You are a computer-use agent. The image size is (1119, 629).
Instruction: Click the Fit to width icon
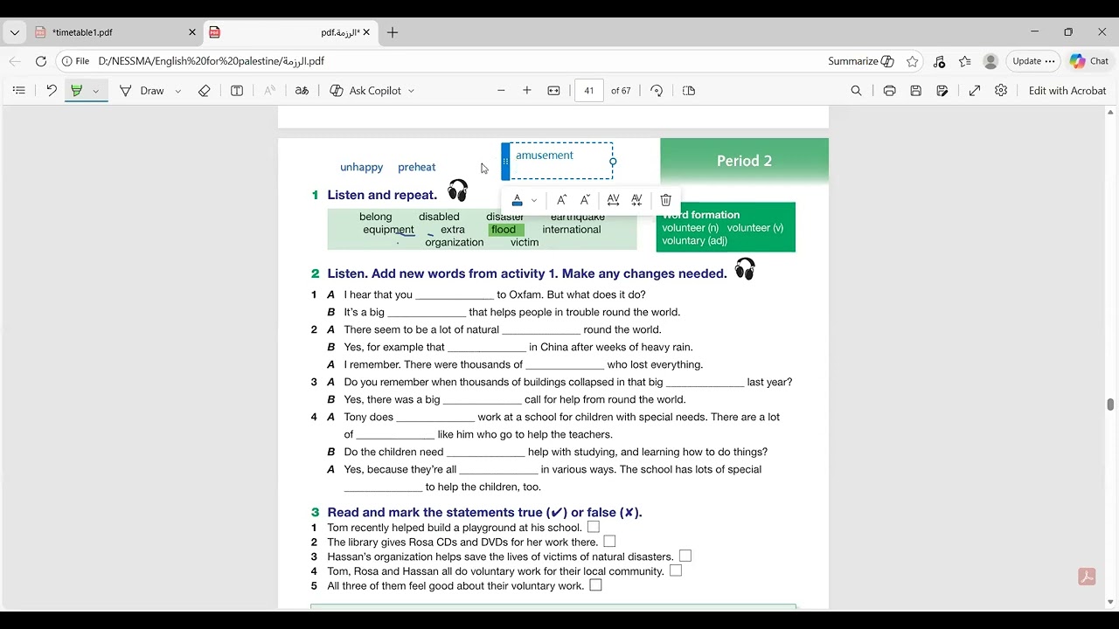(553, 91)
